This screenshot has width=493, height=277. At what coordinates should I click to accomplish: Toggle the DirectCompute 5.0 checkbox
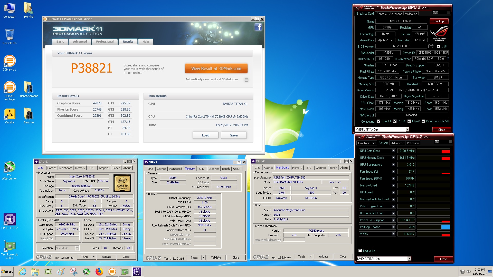point(423,121)
